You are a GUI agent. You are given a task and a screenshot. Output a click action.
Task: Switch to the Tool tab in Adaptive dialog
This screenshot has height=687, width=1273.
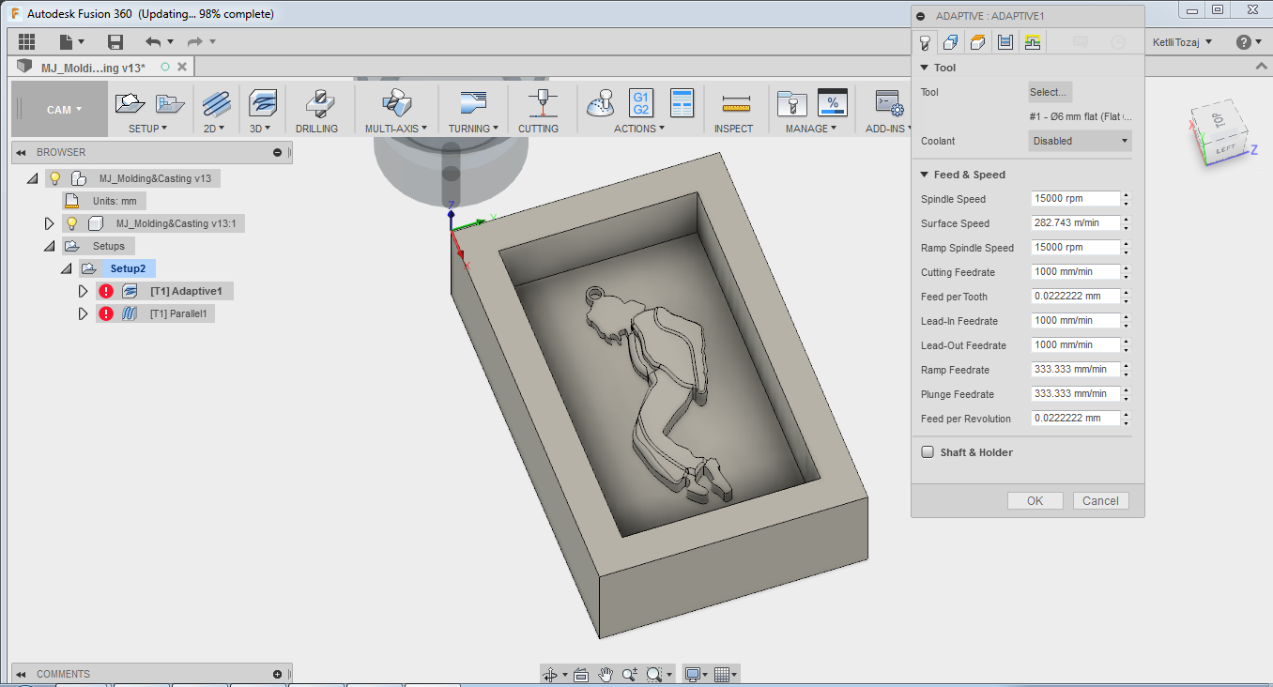[x=925, y=41]
